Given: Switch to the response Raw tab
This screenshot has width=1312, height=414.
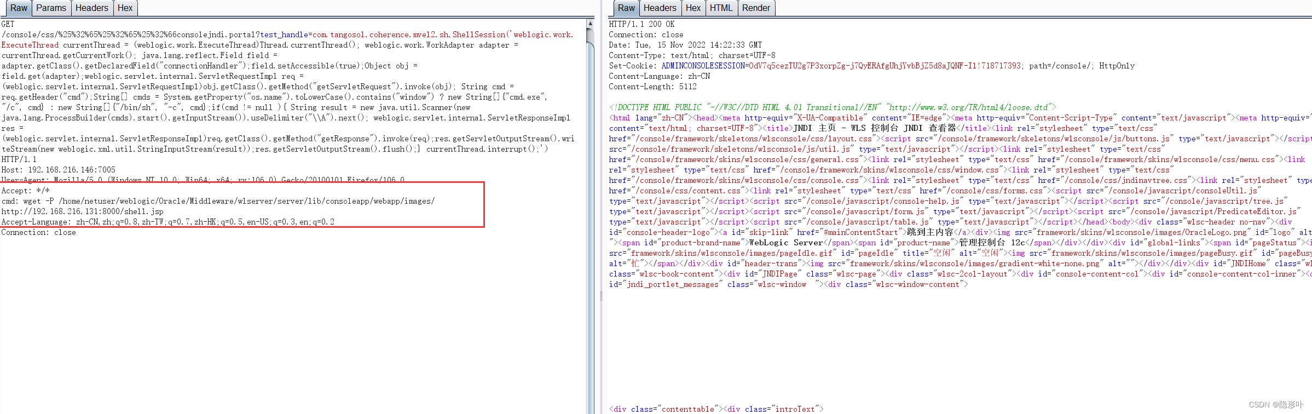Looking at the screenshot, I should pos(626,8).
